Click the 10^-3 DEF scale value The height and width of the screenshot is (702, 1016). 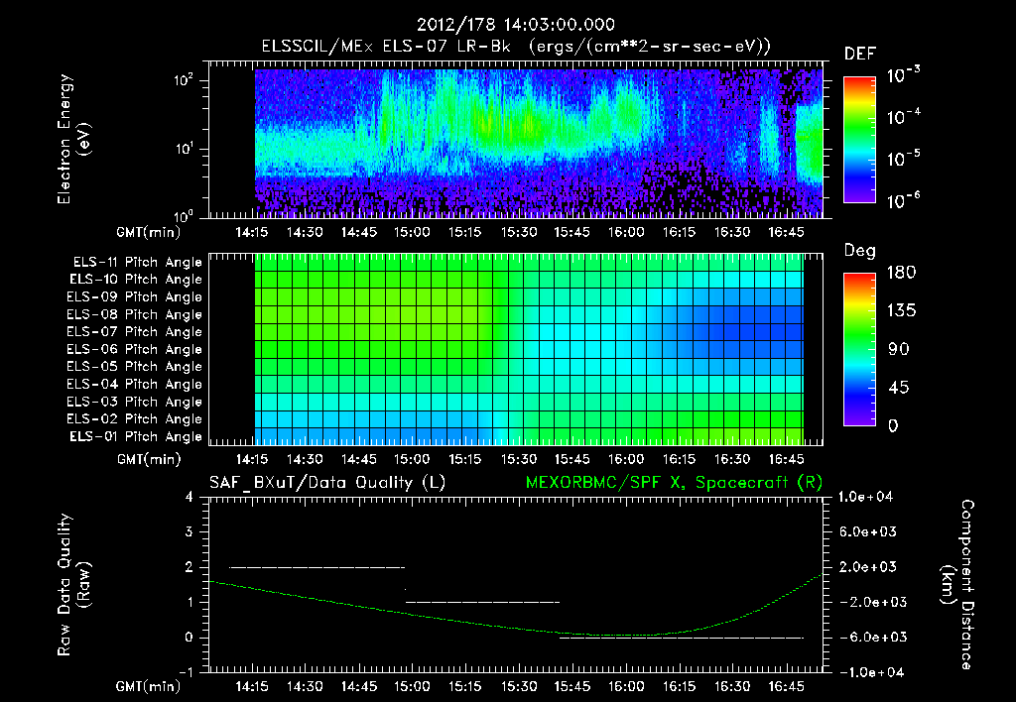coord(903,74)
